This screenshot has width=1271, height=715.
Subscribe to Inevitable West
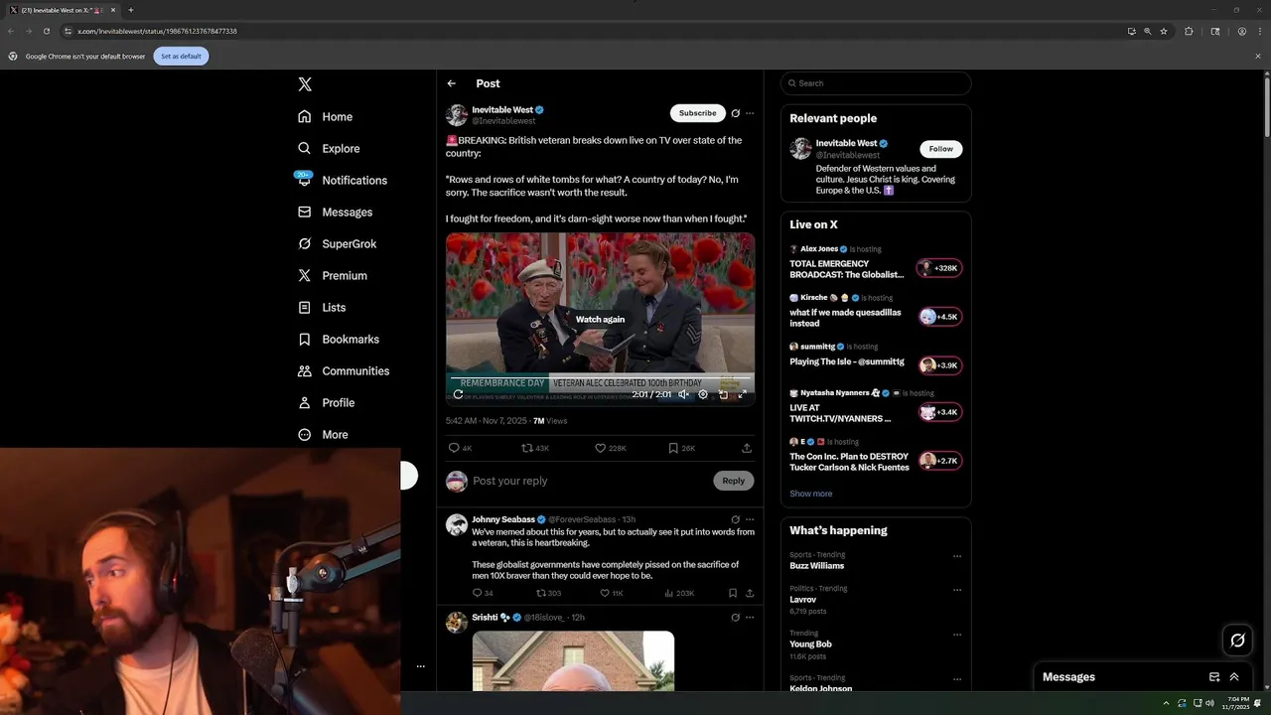(x=697, y=113)
